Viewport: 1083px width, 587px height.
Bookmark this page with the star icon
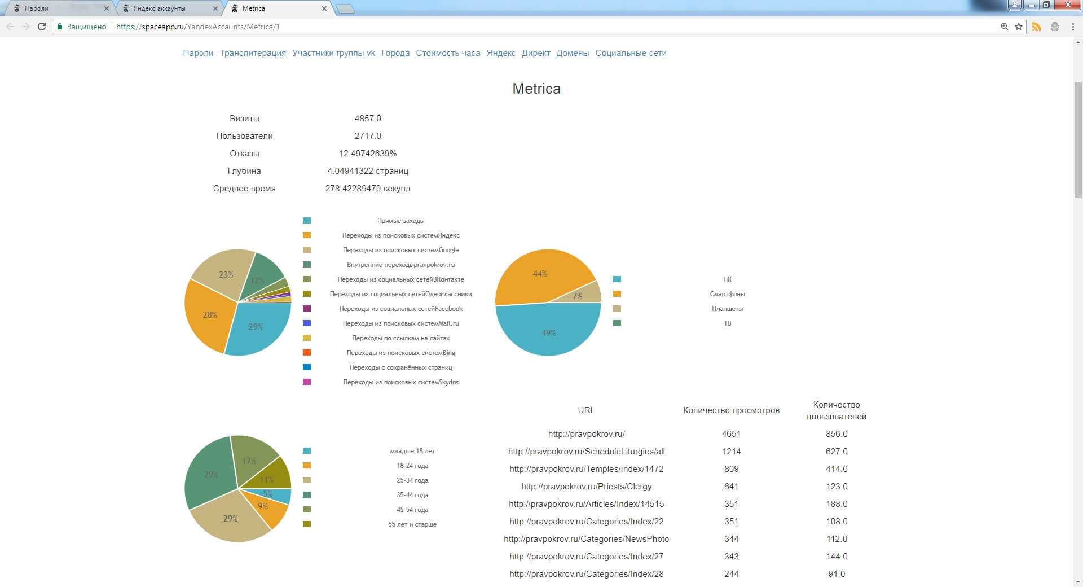(1019, 27)
